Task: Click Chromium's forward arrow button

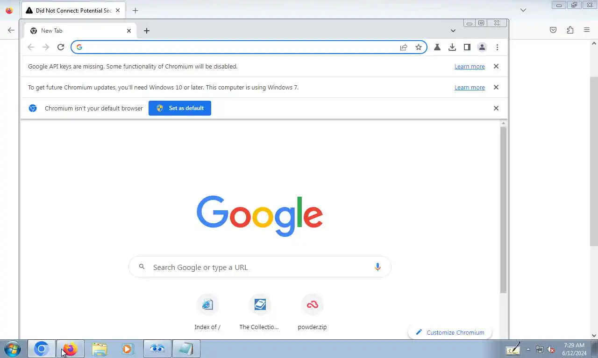Action: 46,47
